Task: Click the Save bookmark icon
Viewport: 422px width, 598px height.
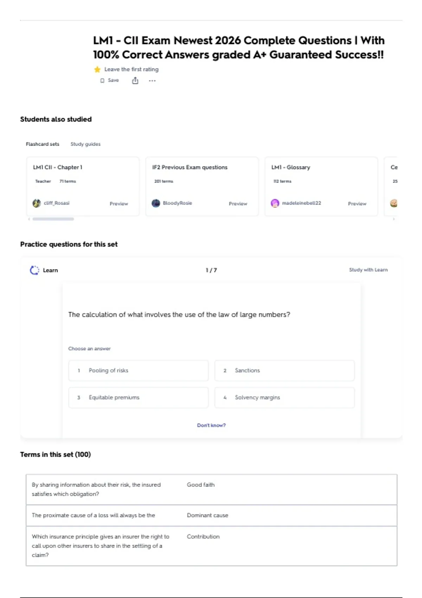Action: [x=102, y=81]
